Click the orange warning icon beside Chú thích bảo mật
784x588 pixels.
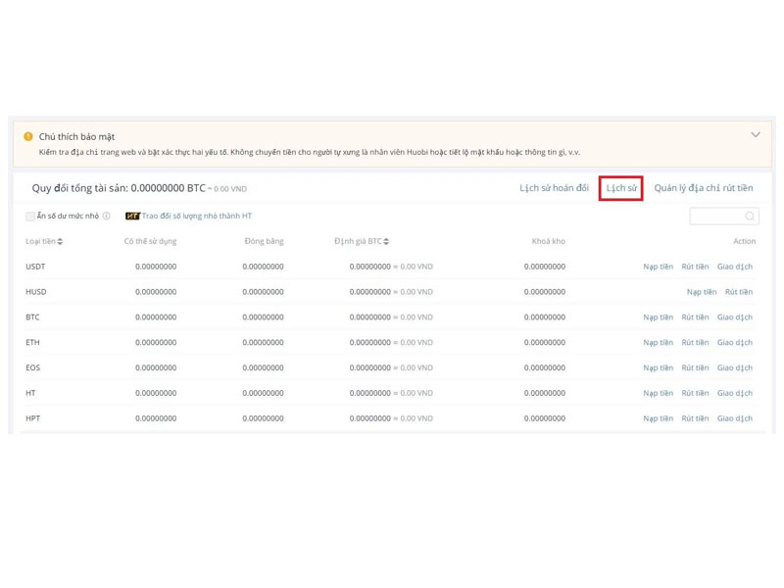(28, 136)
